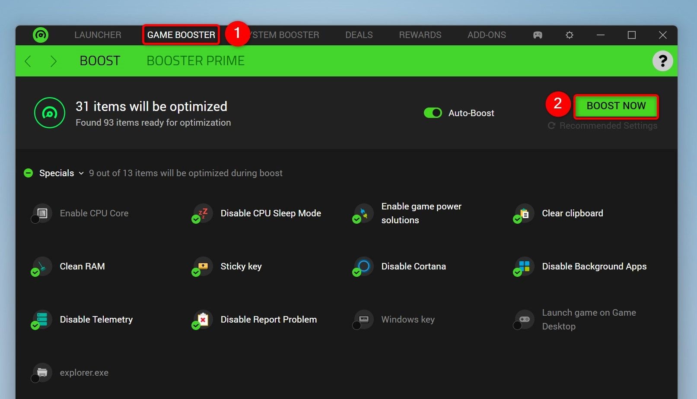This screenshot has width=697, height=399.
Task: Click the Clear clipboard icon
Action: click(524, 213)
